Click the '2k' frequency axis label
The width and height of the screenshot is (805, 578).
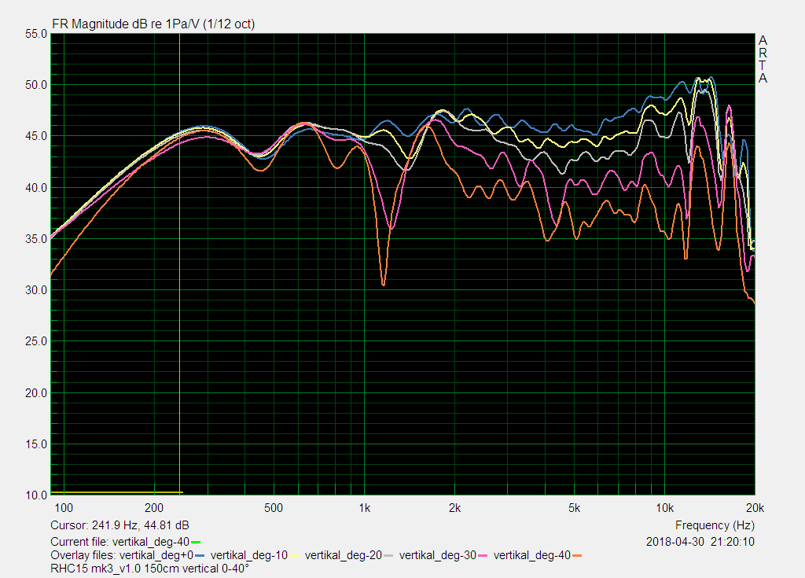(x=454, y=508)
